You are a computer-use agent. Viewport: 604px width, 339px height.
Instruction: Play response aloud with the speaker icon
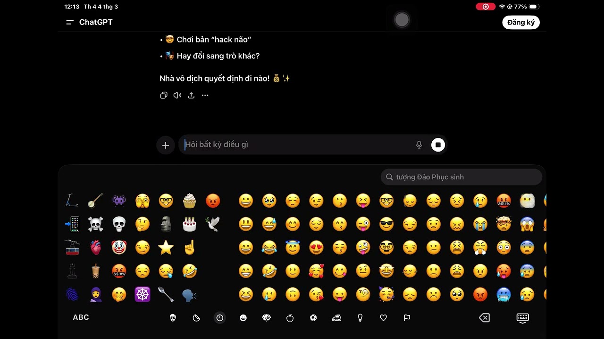(x=177, y=95)
